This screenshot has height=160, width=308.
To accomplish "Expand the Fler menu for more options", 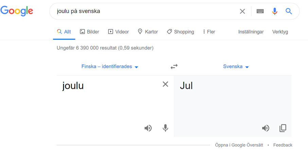I will [209, 32].
